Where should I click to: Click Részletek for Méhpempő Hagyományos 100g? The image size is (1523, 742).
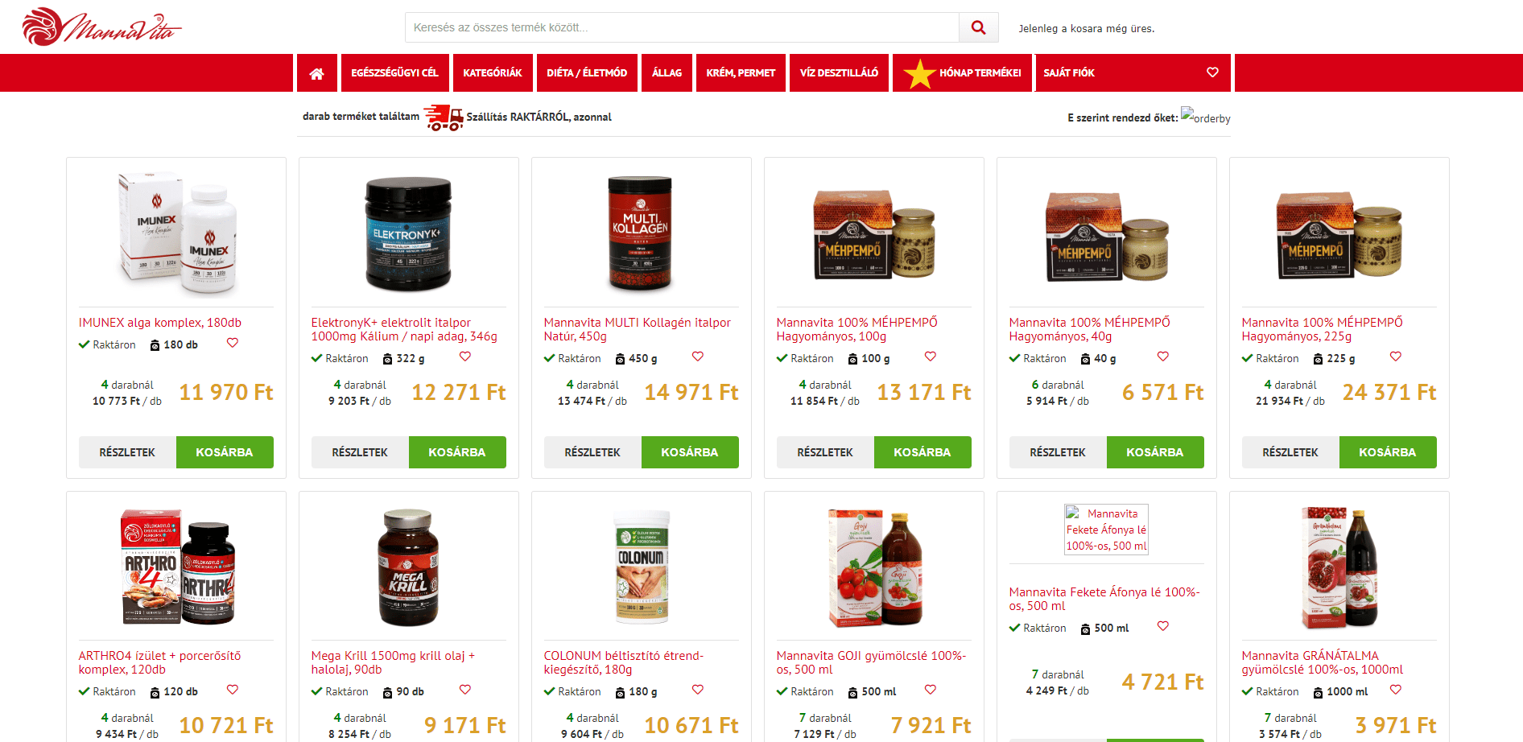[825, 452]
